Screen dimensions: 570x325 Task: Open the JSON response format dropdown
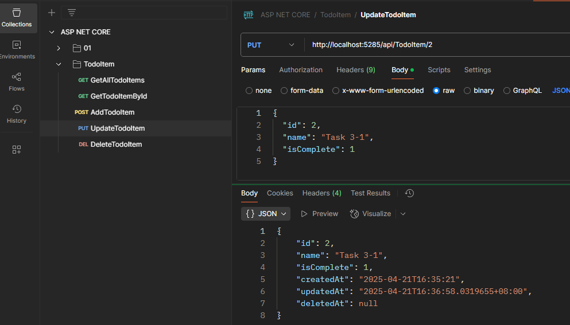coord(266,214)
